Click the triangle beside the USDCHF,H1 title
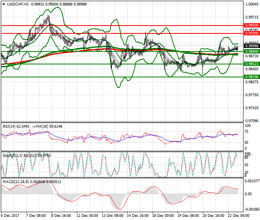Viewport: 260px width, 220px height. point(4,4)
